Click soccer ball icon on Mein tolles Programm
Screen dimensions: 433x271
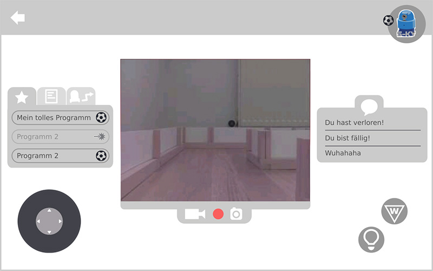point(101,118)
